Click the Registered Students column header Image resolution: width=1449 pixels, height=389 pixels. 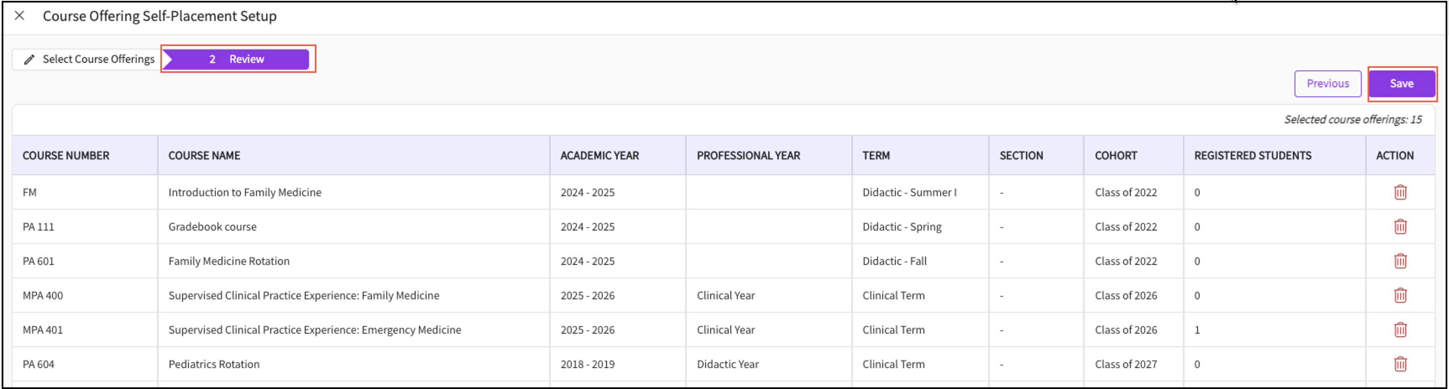tap(1253, 156)
